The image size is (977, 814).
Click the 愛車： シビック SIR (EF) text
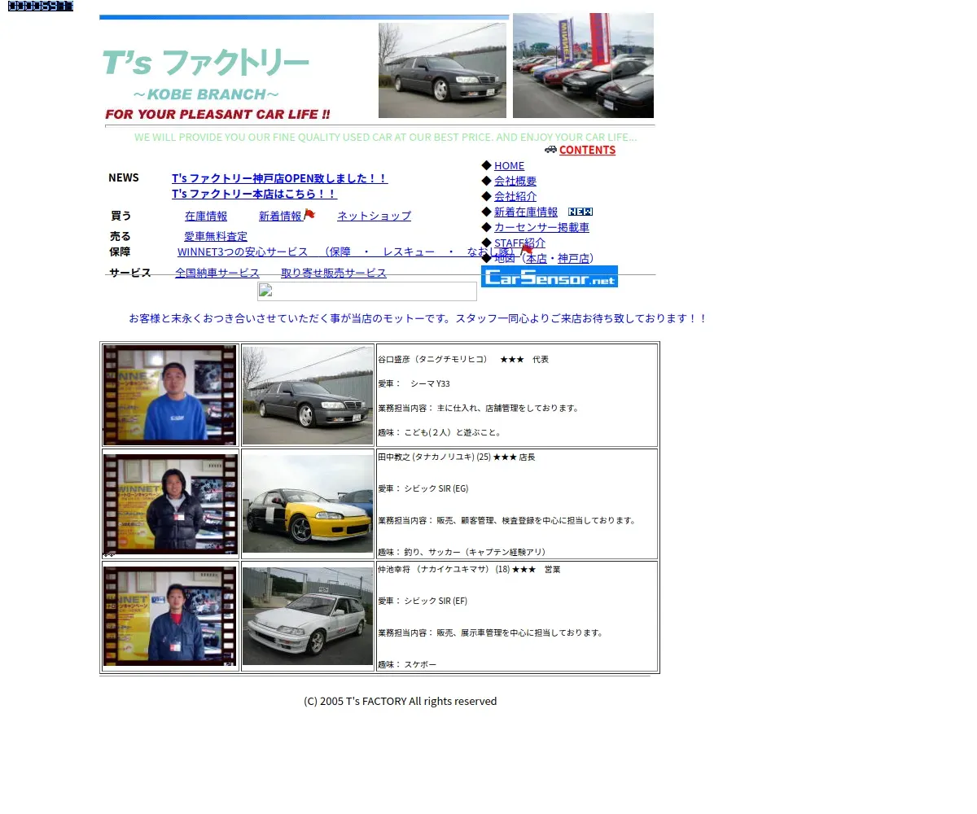coord(423,601)
